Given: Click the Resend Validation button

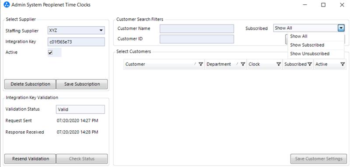Looking at the screenshot, I should [30, 159].
